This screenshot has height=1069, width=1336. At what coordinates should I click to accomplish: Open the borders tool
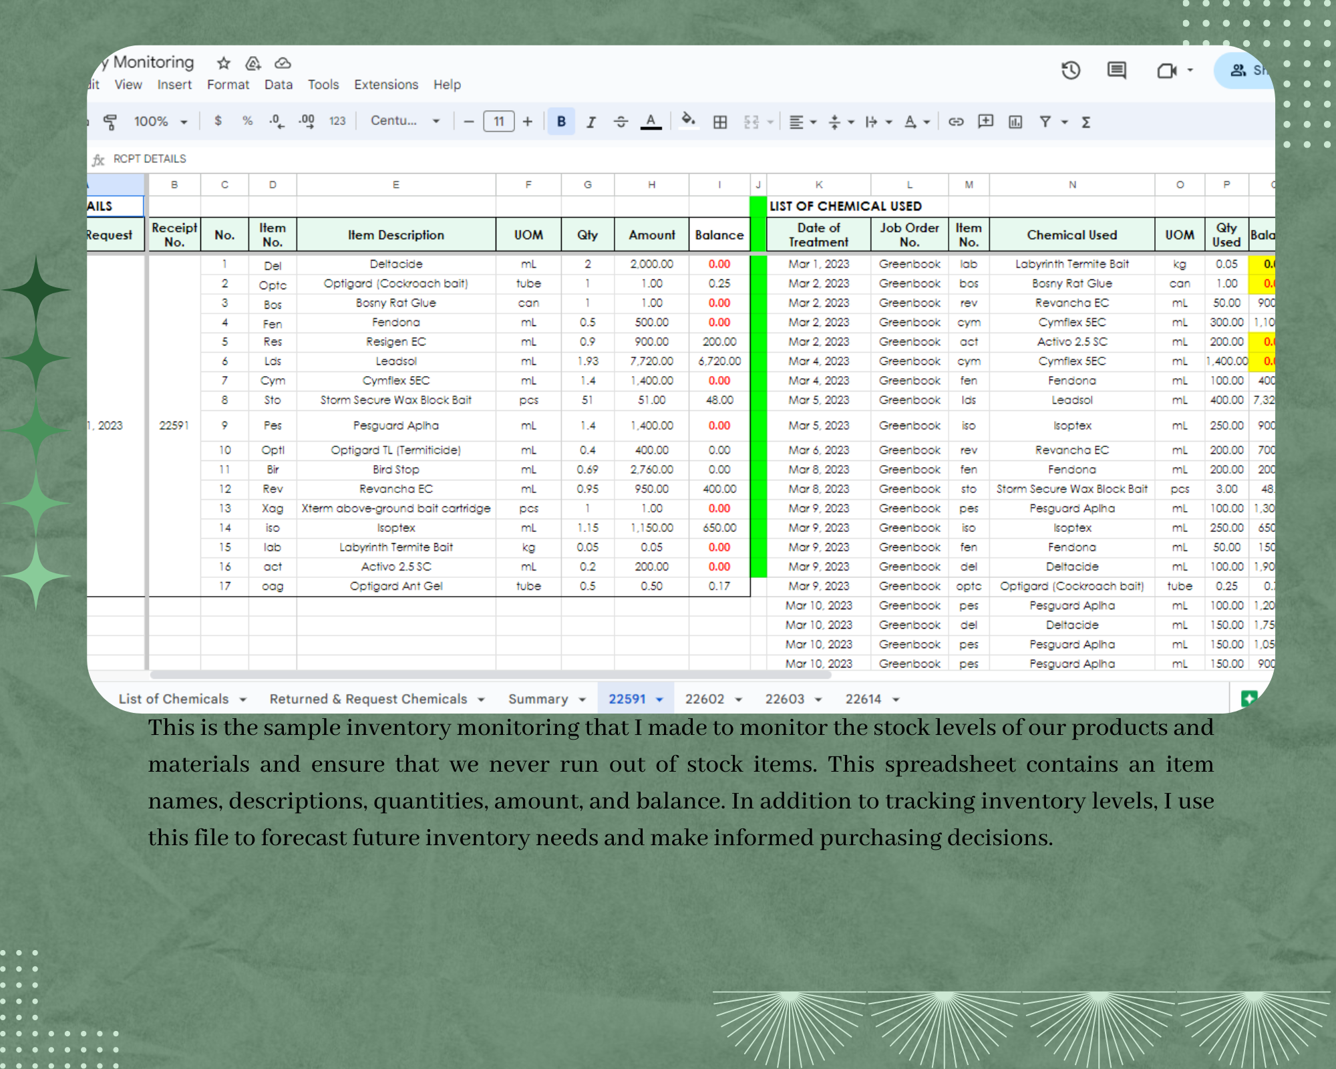click(720, 122)
